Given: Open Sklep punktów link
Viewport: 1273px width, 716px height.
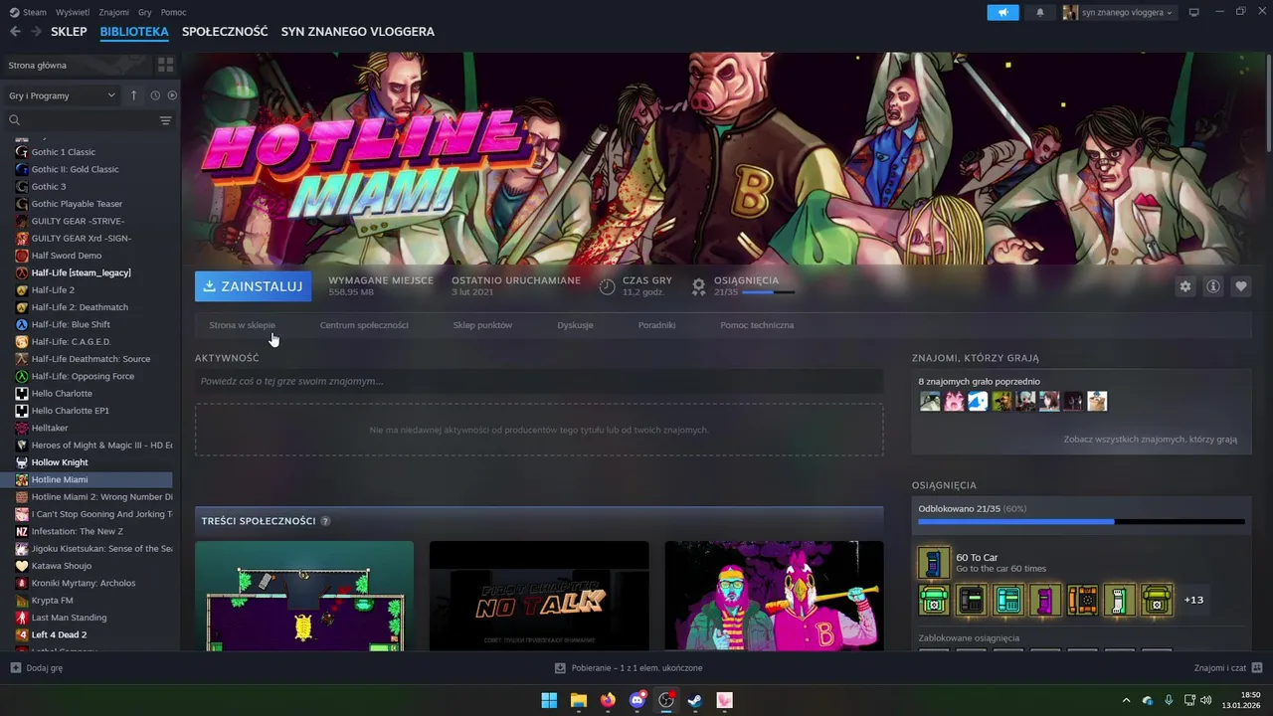Looking at the screenshot, I should click(482, 325).
